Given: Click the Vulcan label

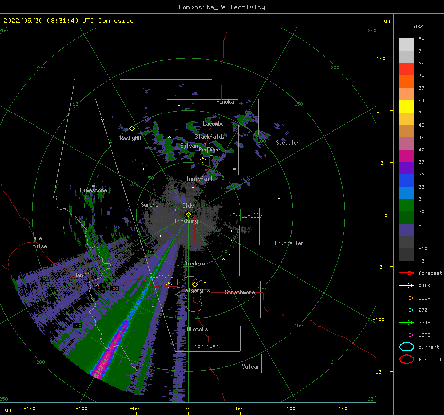Looking at the screenshot, I should point(251,367).
